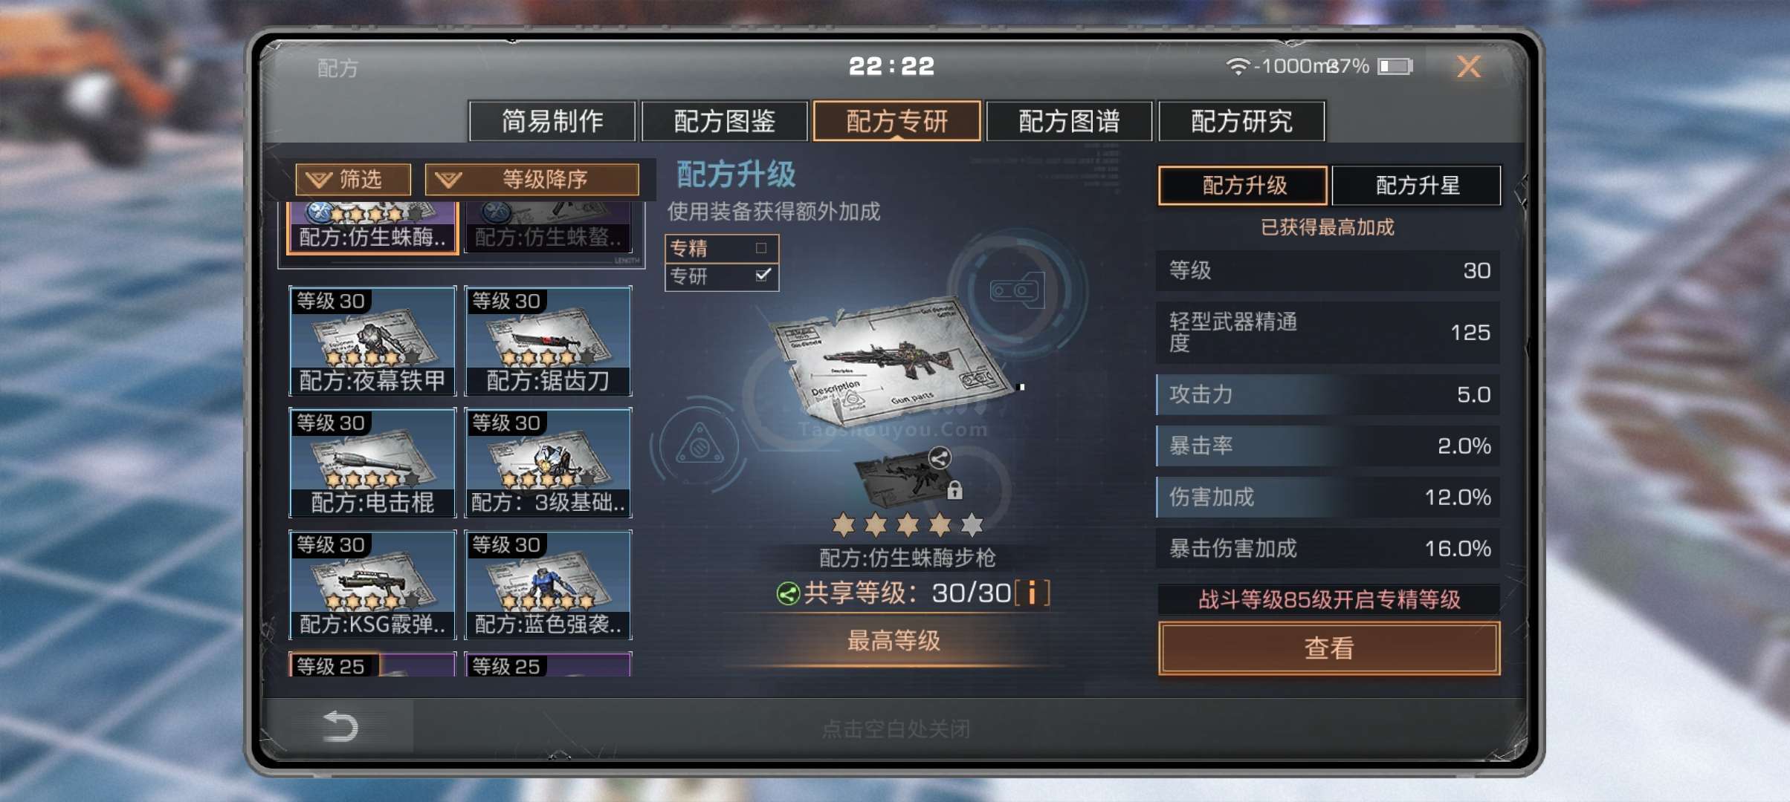Image resolution: width=1790 pixels, height=802 pixels.
Task: Select the 配方升级 mode tab
Action: point(1243,186)
